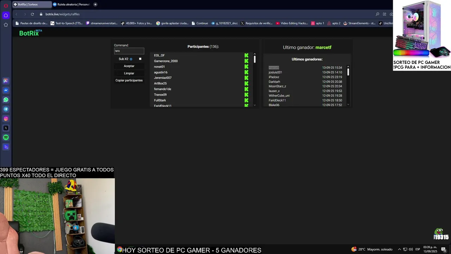Open streameruniversitari bookmark
This screenshot has height=254, width=451.
coord(102,23)
